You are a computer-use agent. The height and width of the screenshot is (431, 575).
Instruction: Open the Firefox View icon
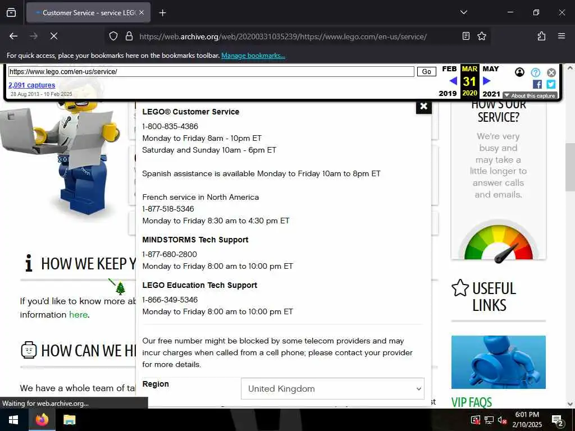coord(11,13)
